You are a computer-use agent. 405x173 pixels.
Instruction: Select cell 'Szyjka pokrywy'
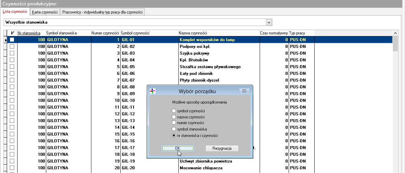(x=219, y=53)
